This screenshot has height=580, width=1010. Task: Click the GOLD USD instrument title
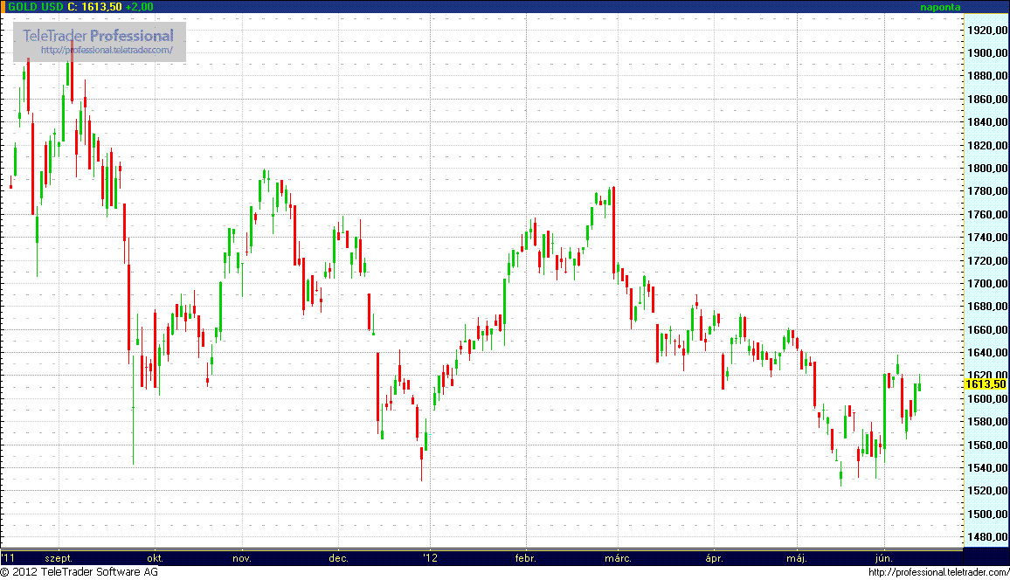click(x=36, y=6)
